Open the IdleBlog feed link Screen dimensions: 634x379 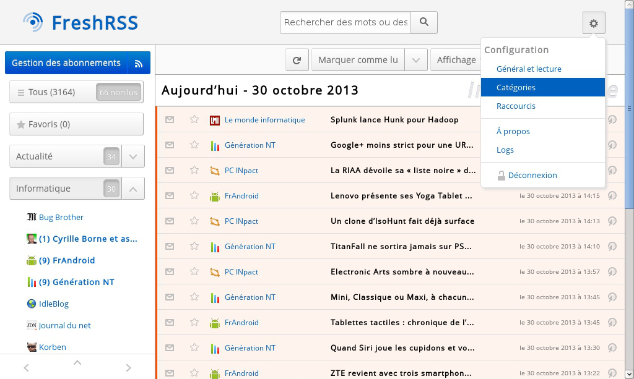click(x=54, y=304)
